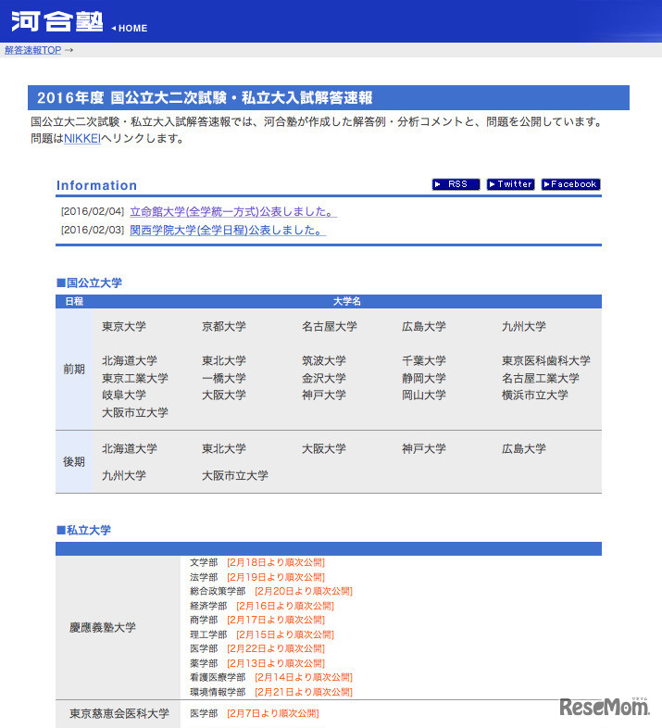Select 岐阜大学
662x728 pixels.
click(x=124, y=395)
